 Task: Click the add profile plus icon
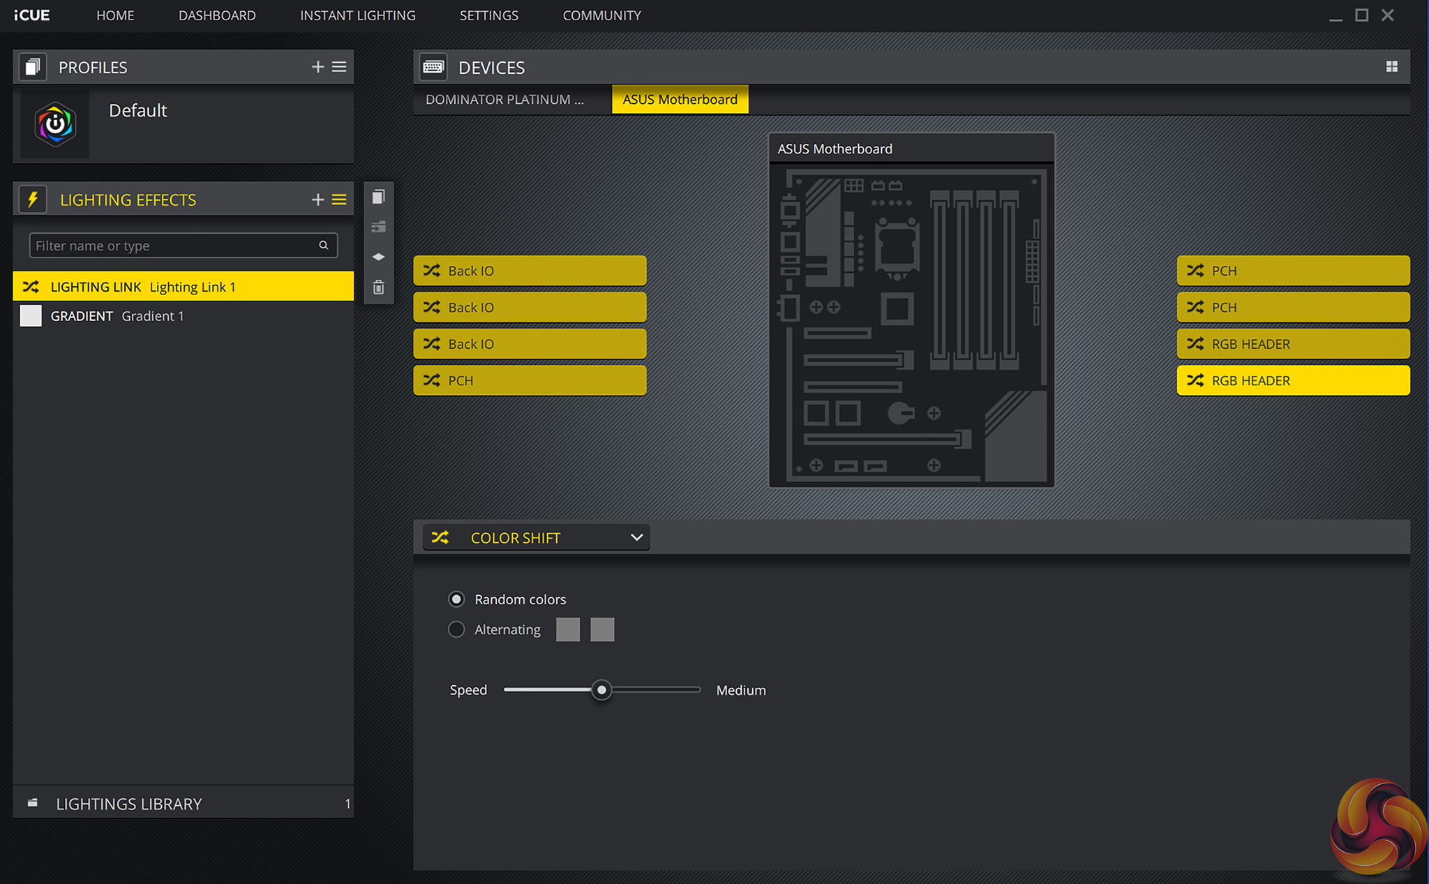[x=317, y=67]
